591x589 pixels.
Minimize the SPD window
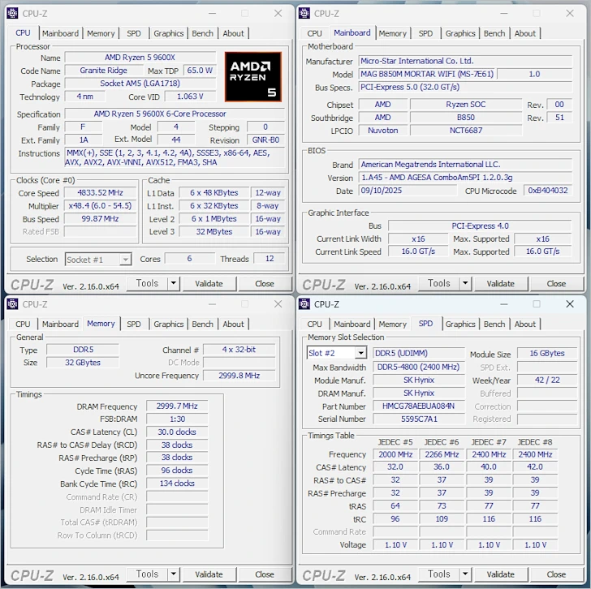(504, 304)
